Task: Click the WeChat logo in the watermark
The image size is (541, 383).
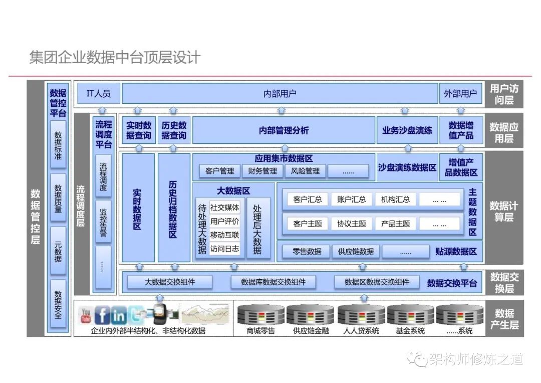Action: [x=416, y=358]
